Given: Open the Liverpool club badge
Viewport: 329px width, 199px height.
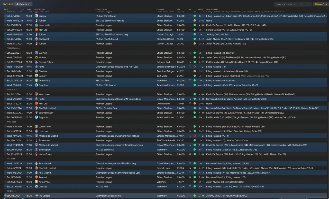Looking at the screenshot, I should [36, 131].
